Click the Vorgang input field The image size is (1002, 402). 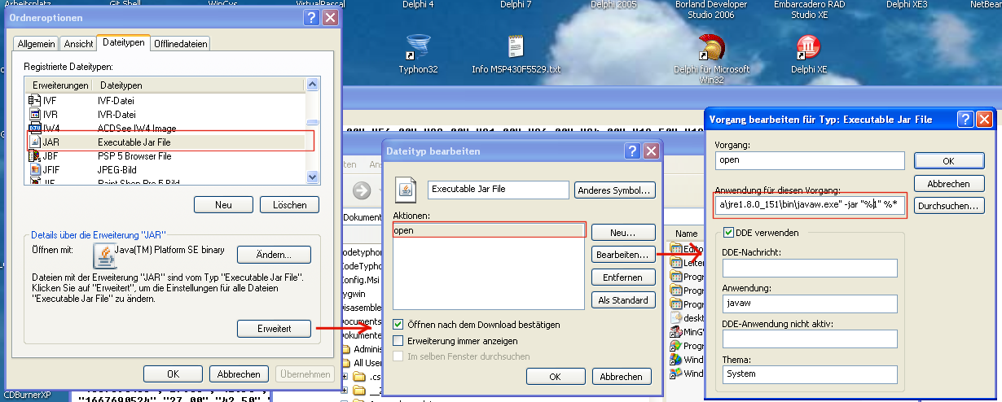pos(809,160)
